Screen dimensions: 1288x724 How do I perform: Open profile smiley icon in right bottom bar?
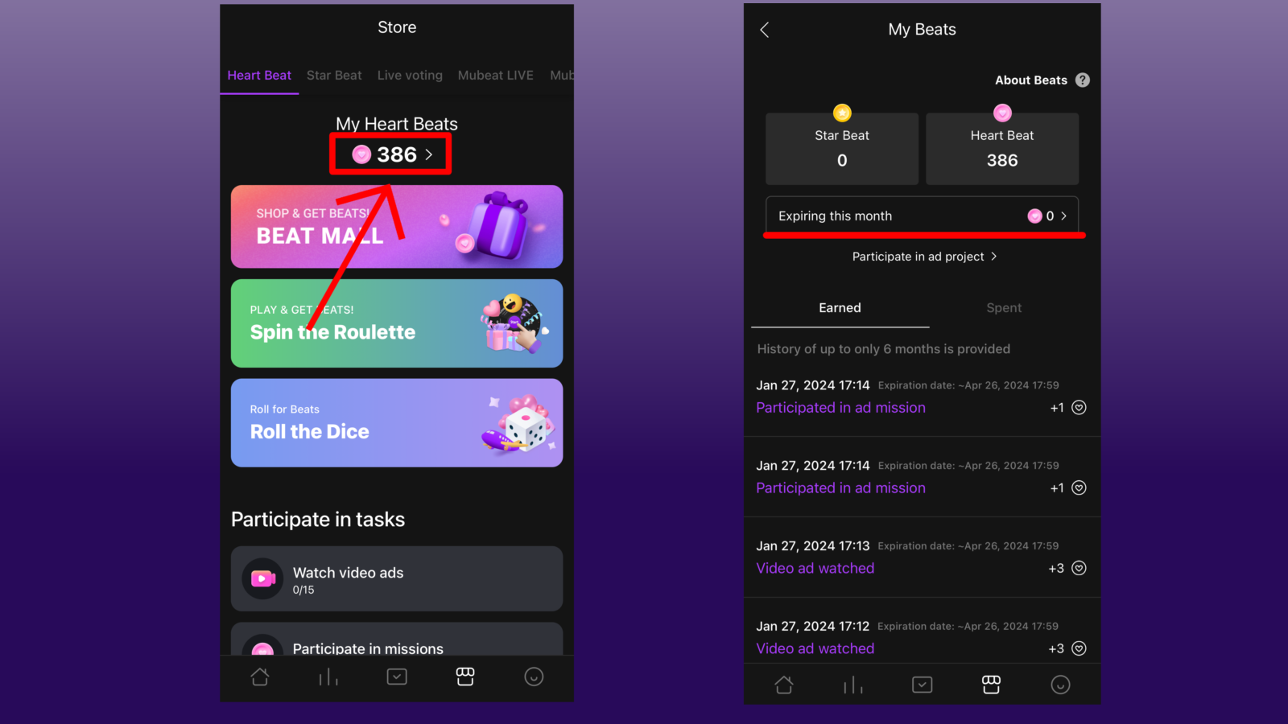pyautogui.click(x=1060, y=685)
